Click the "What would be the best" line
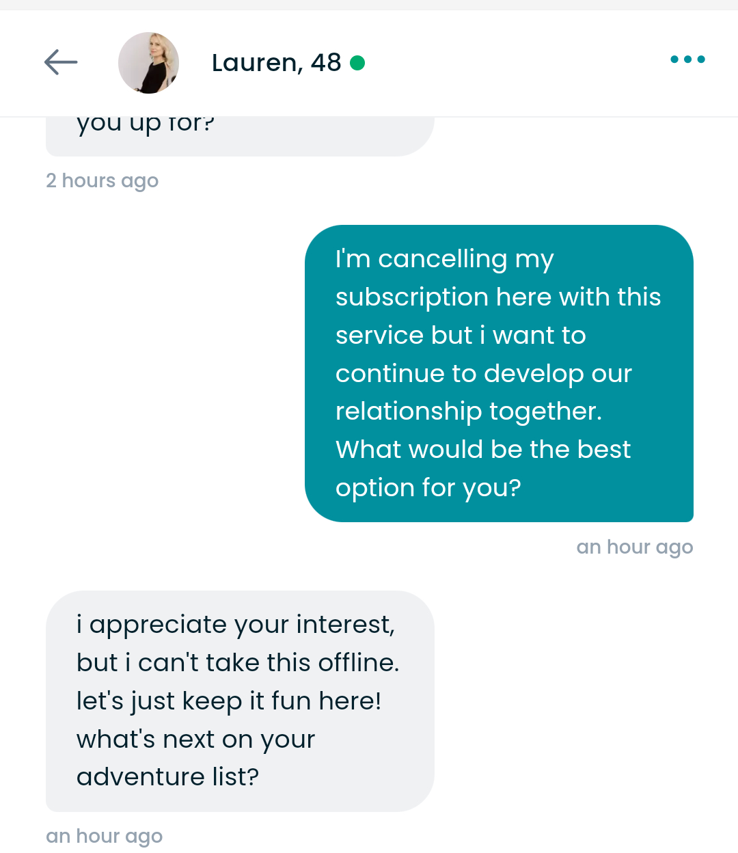738x853 pixels. 483,450
